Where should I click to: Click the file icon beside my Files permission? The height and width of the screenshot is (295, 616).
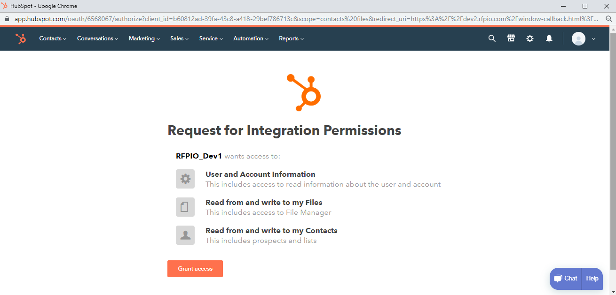185,207
